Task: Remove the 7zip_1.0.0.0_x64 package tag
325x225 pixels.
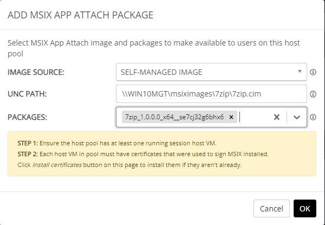Action: pyautogui.click(x=231, y=117)
